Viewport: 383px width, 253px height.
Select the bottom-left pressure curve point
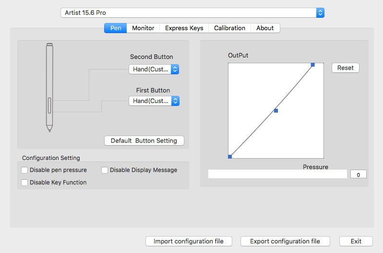tap(230, 157)
